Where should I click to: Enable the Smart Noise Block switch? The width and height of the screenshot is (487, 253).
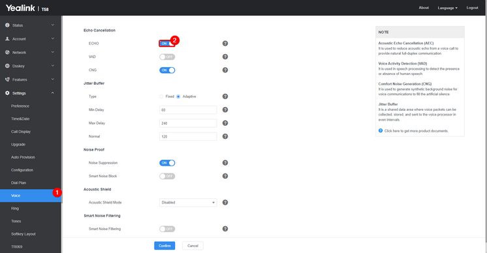point(167,176)
